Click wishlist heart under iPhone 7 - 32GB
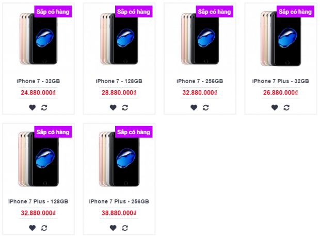The image size is (320, 238). (x=33, y=107)
